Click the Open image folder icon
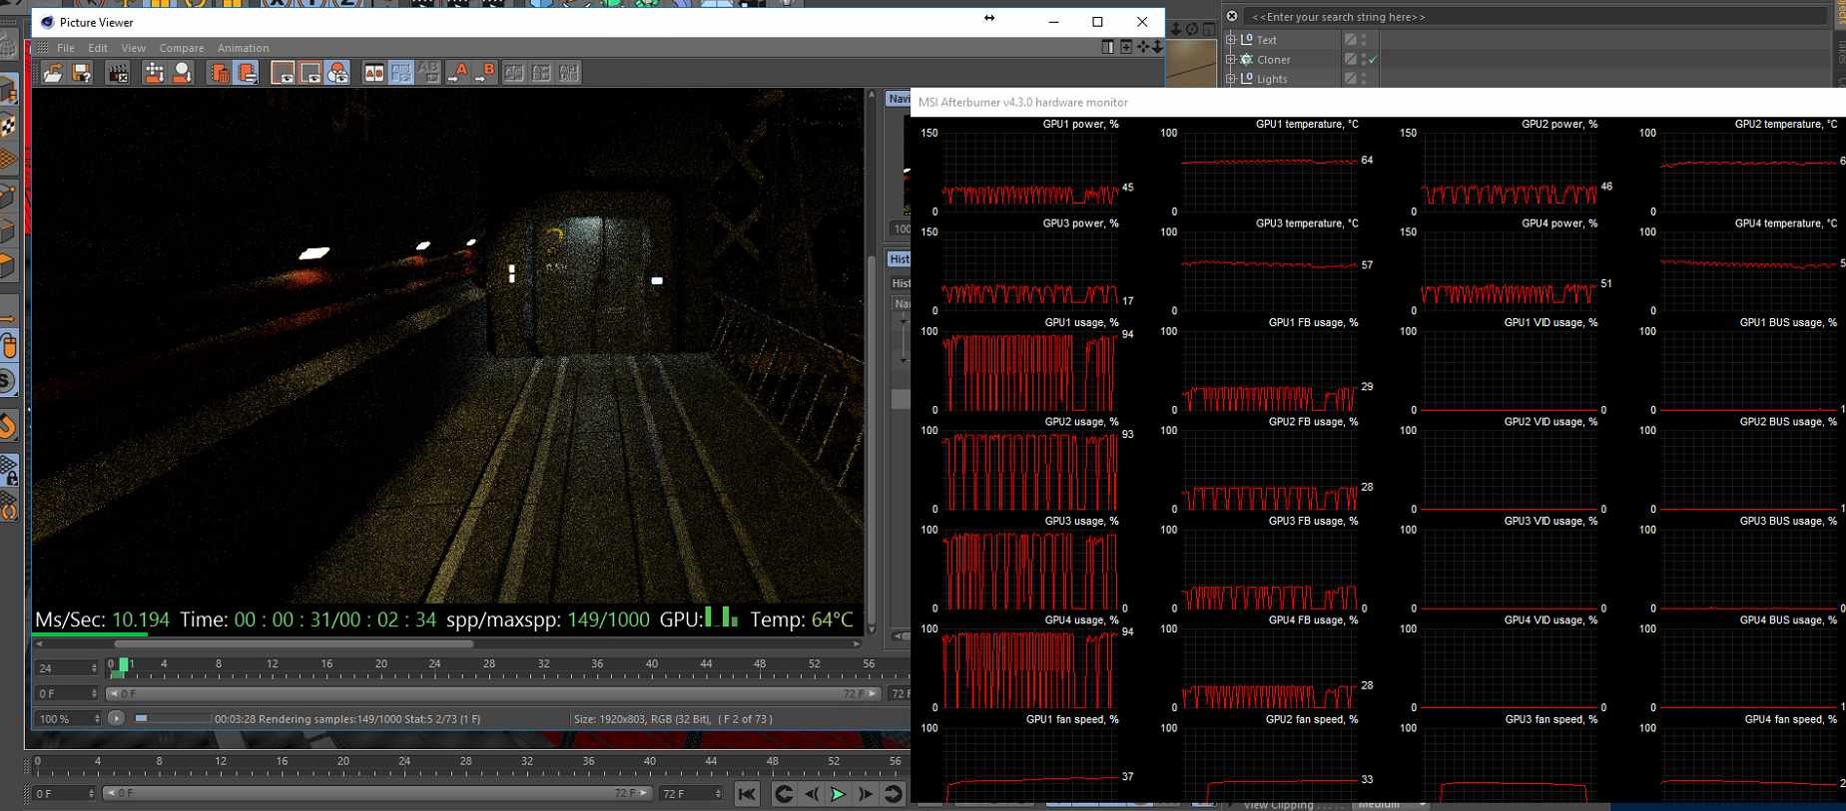Screen dimensions: 1846x811 pyautogui.click(x=53, y=73)
